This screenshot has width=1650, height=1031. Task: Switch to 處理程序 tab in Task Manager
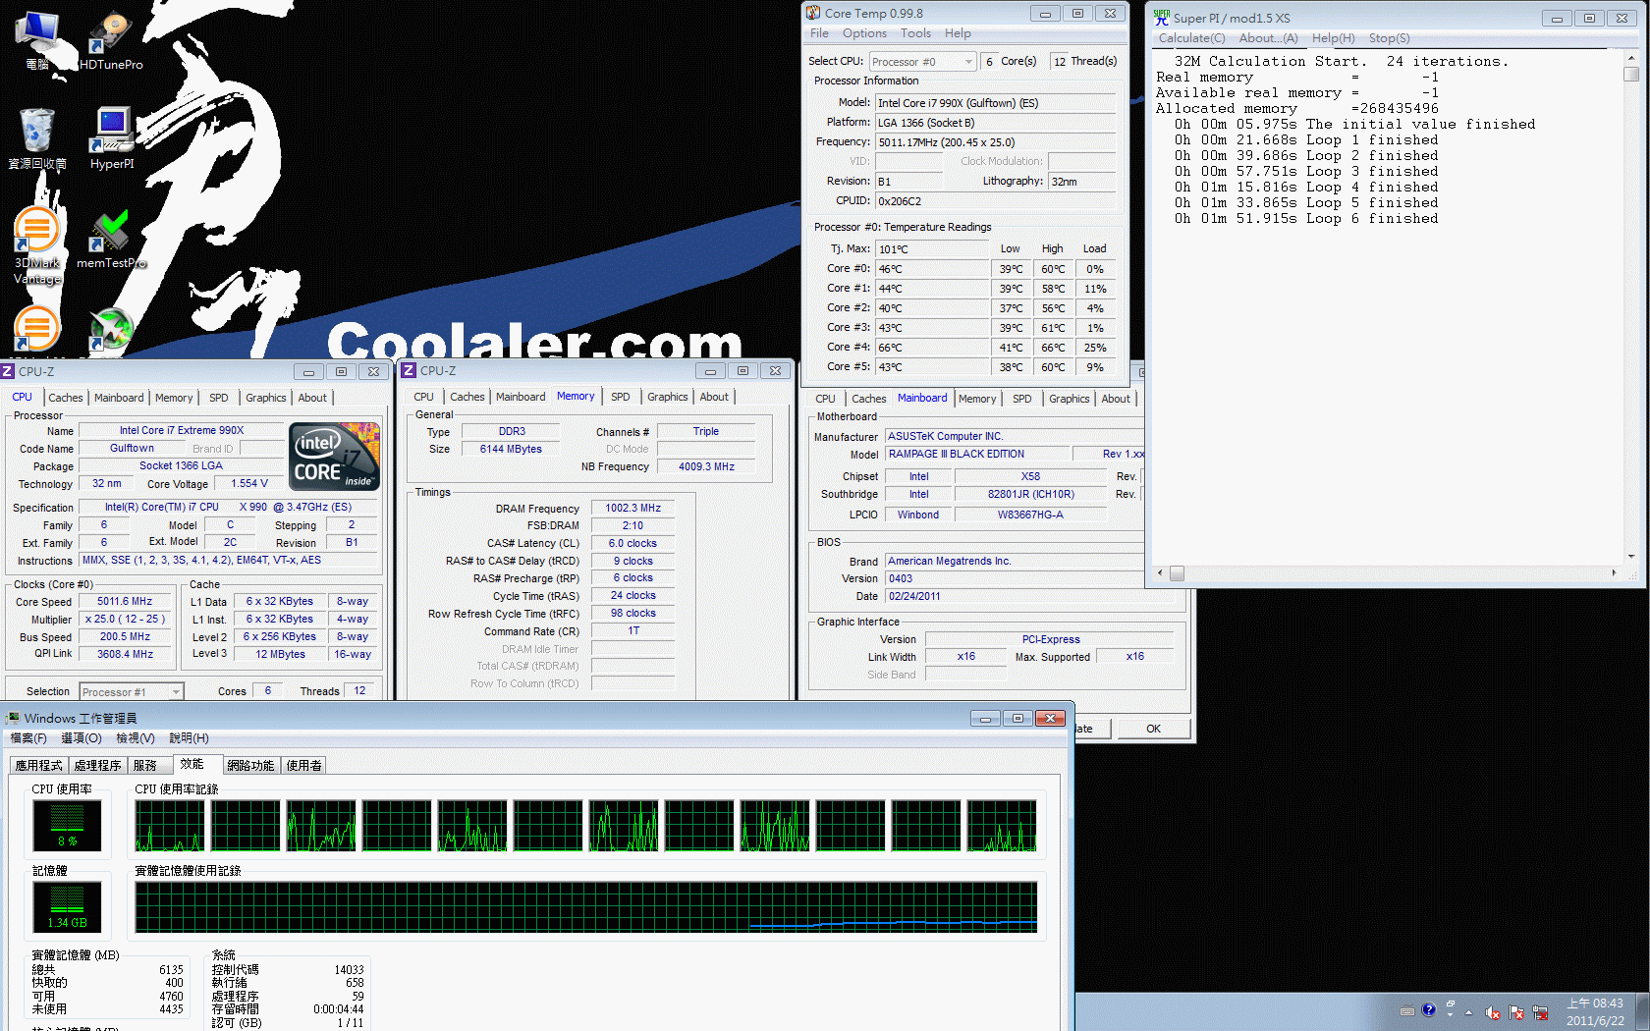(97, 765)
